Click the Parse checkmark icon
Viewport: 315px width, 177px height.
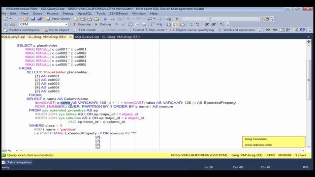(124, 25)
